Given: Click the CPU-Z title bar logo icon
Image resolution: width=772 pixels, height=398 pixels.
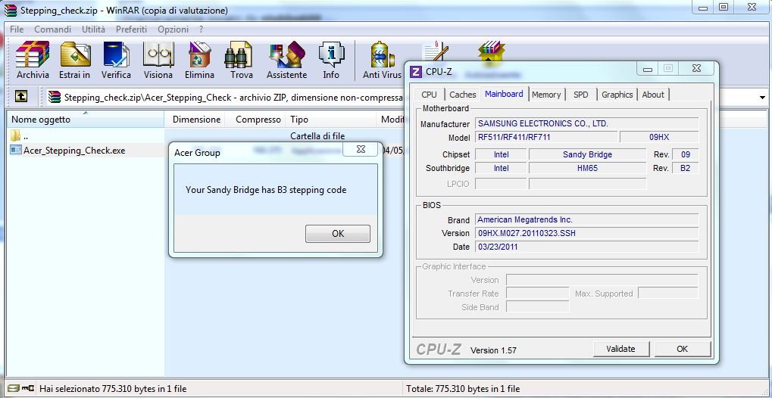Looking at the screenshot, I should click(416, 72).
